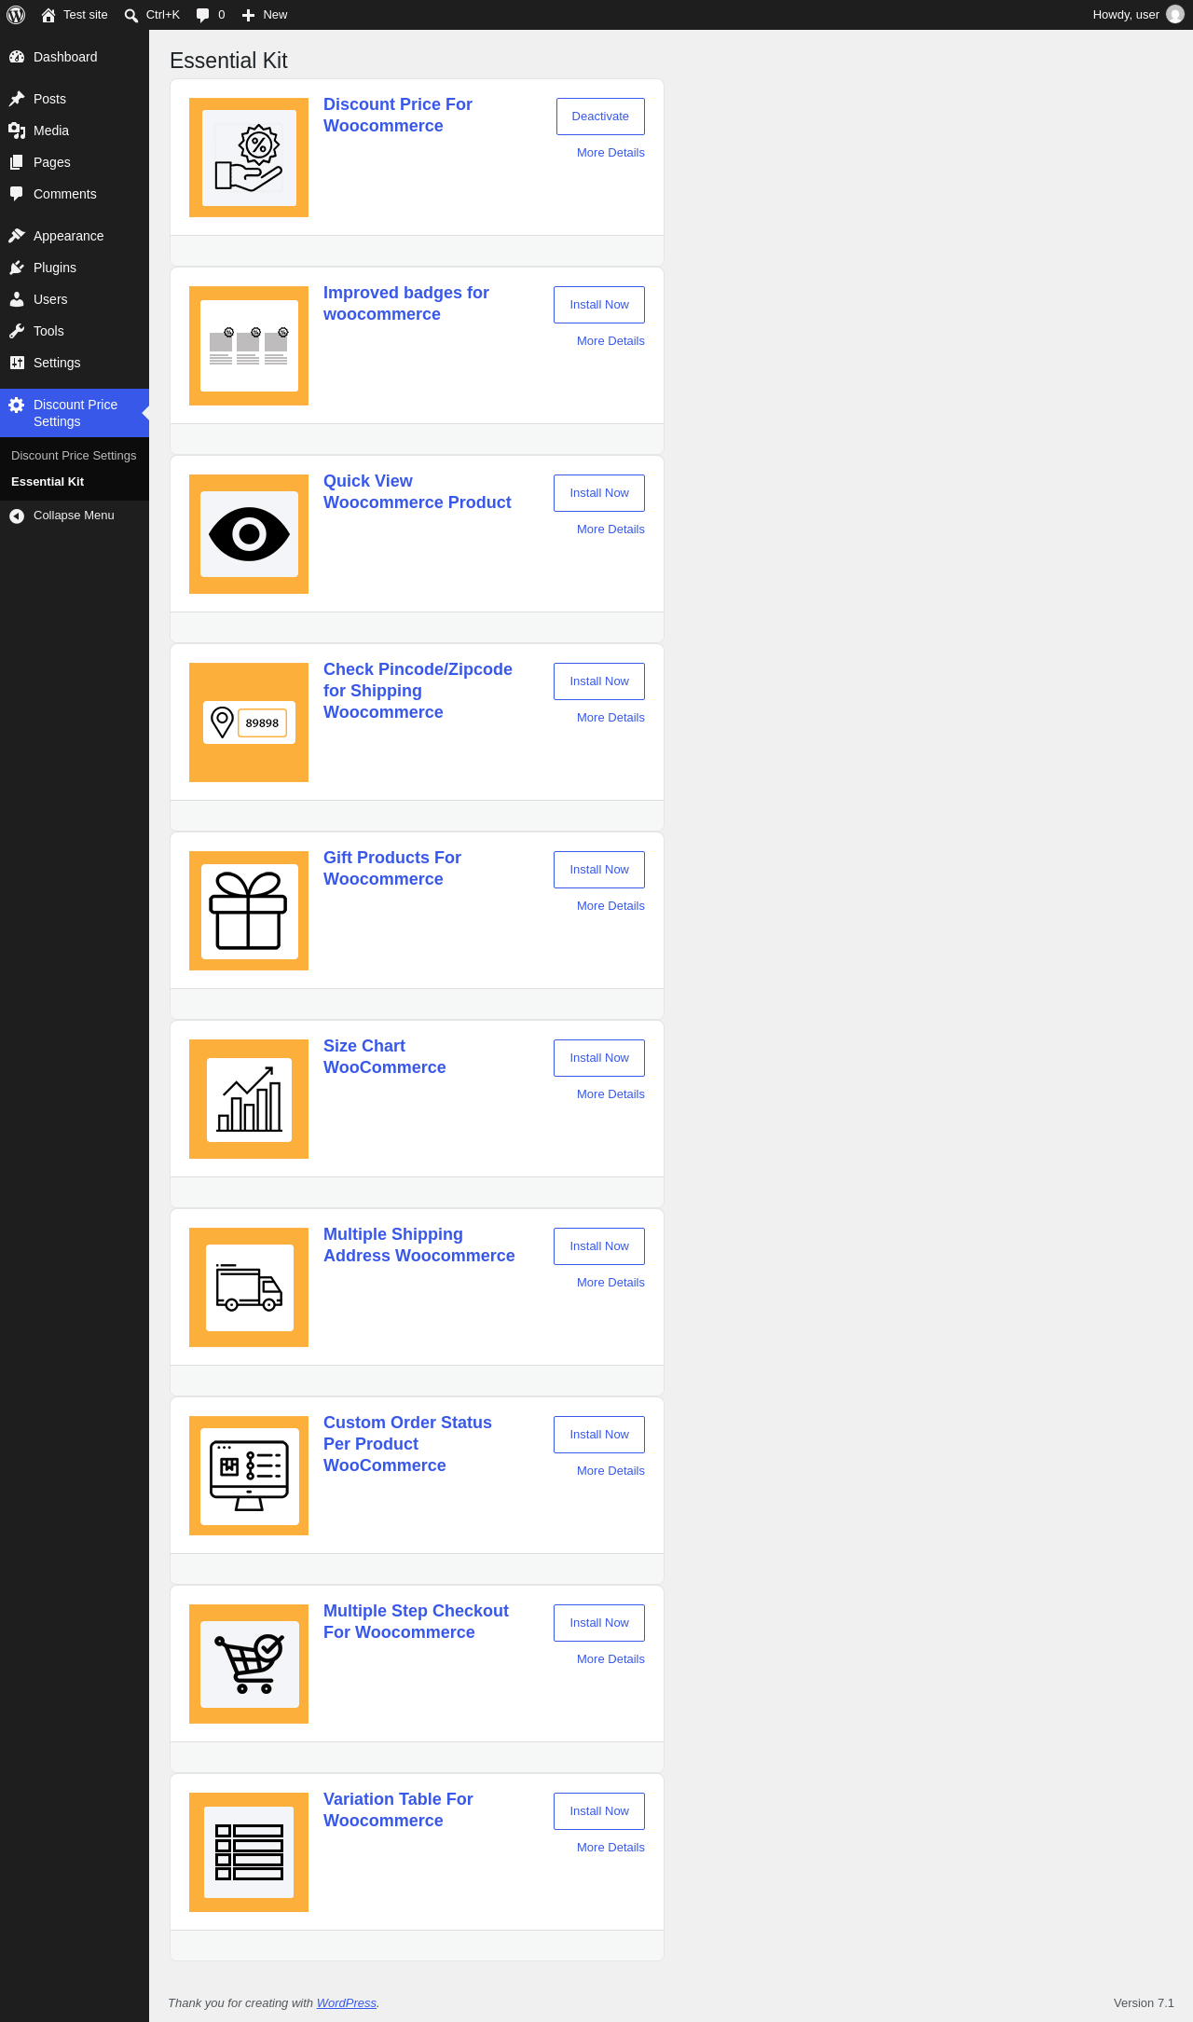Image resolution: width=1193 pixels, height=2022 pixels.
Task: Click the user avatar icon
Action: click(x=1175, y=15)
